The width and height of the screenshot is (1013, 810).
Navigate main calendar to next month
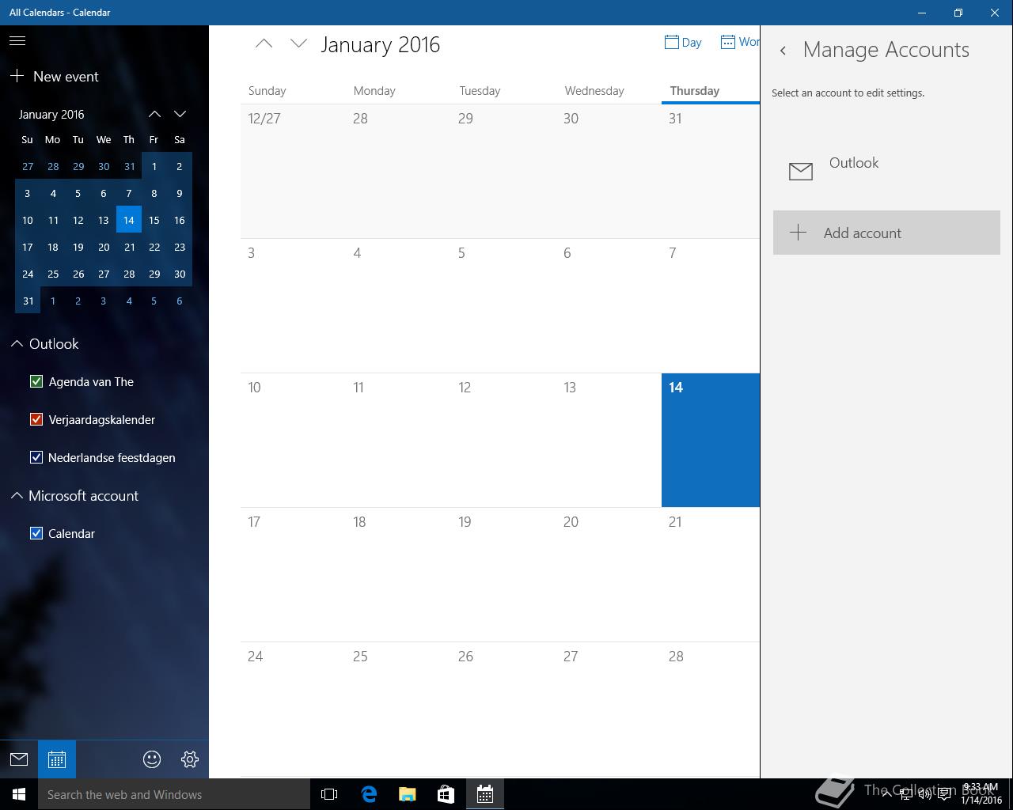[298, 44]
